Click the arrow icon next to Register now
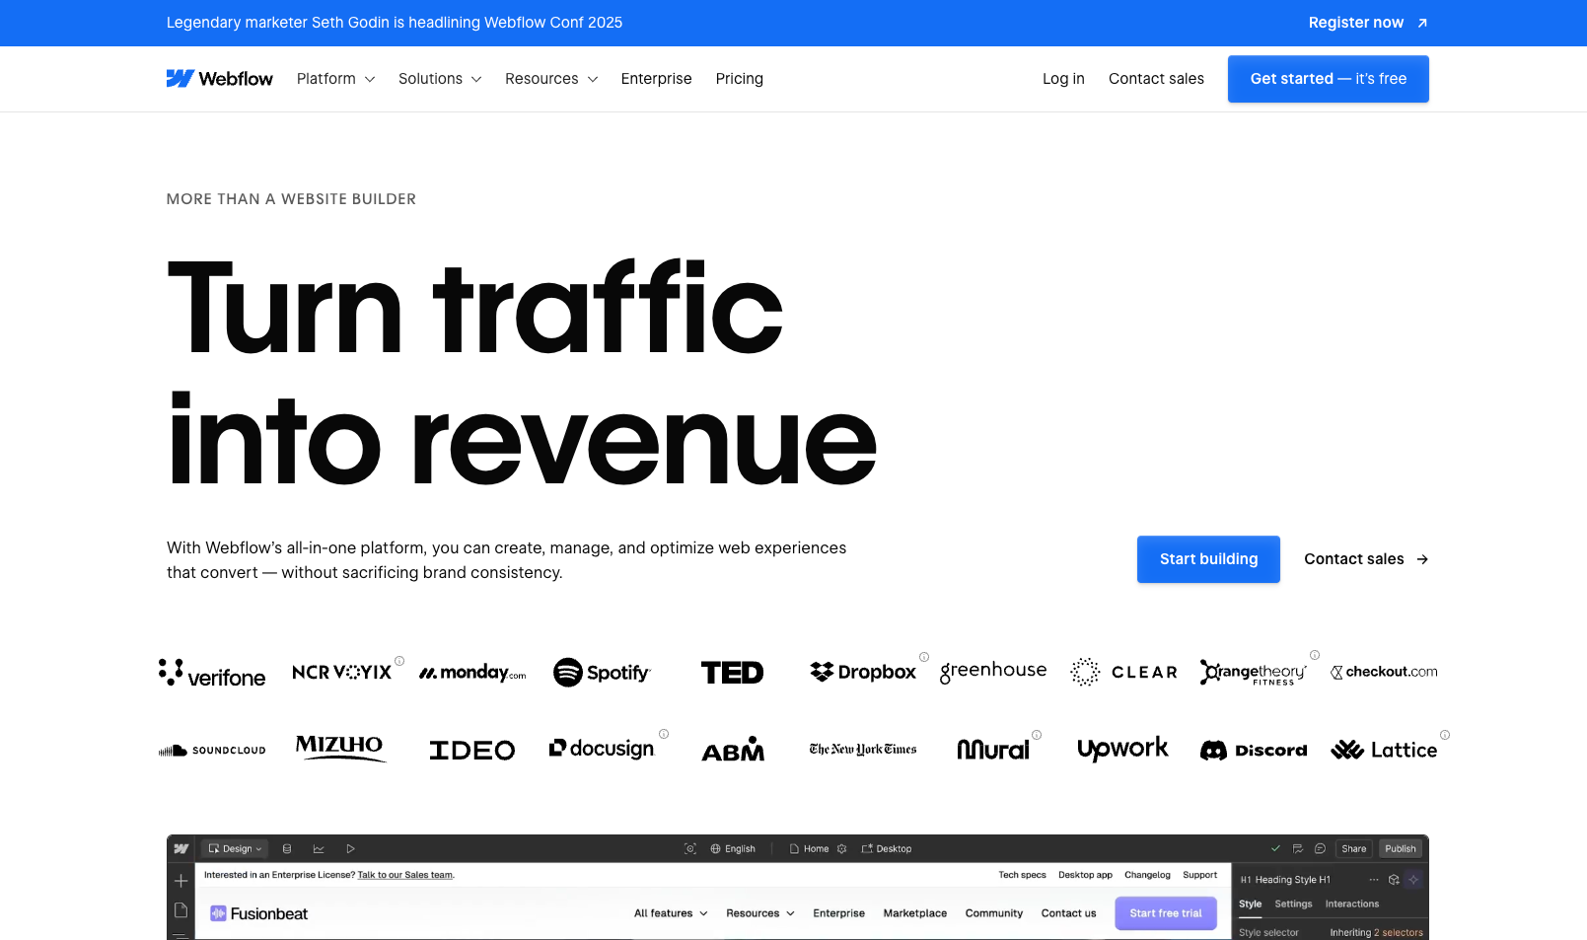This screenshot has height=940, width=1587. 1422,23
